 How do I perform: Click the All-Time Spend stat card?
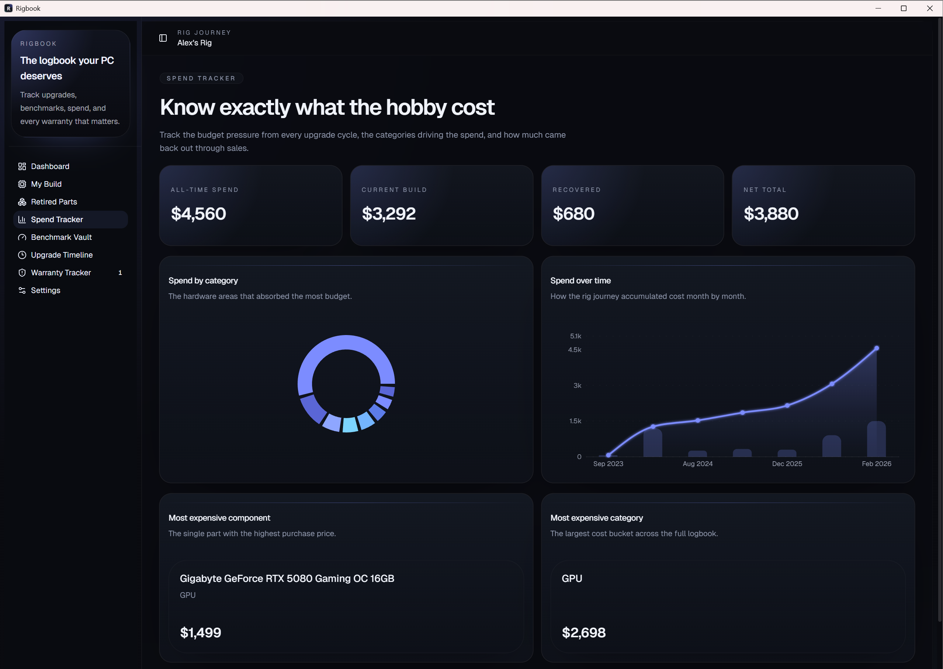[250, 205]
